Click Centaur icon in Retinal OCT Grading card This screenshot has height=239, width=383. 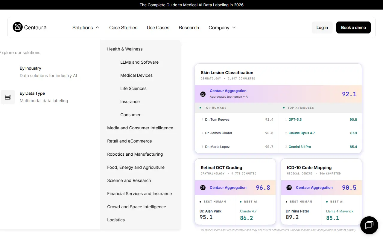(x=203, y=188)
